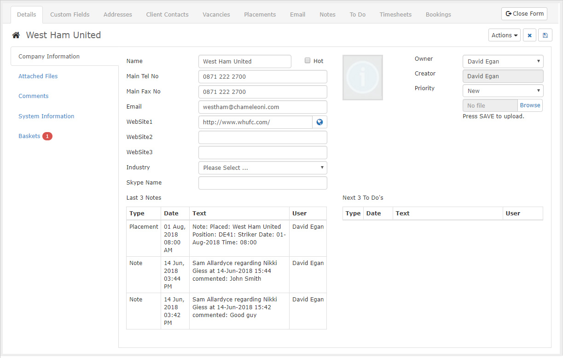Switch to the Bookings tab
This screenshot has width=563, height=358.
438,15
